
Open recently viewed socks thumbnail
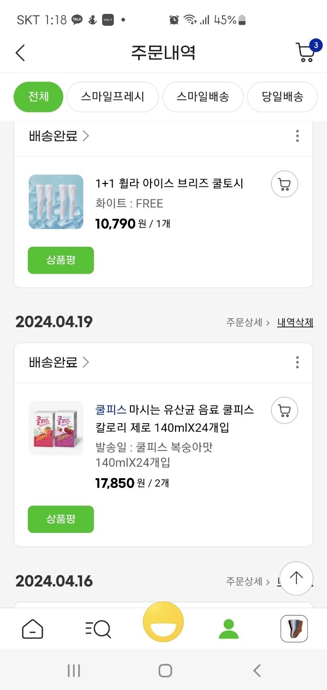[x=294, y=629]
